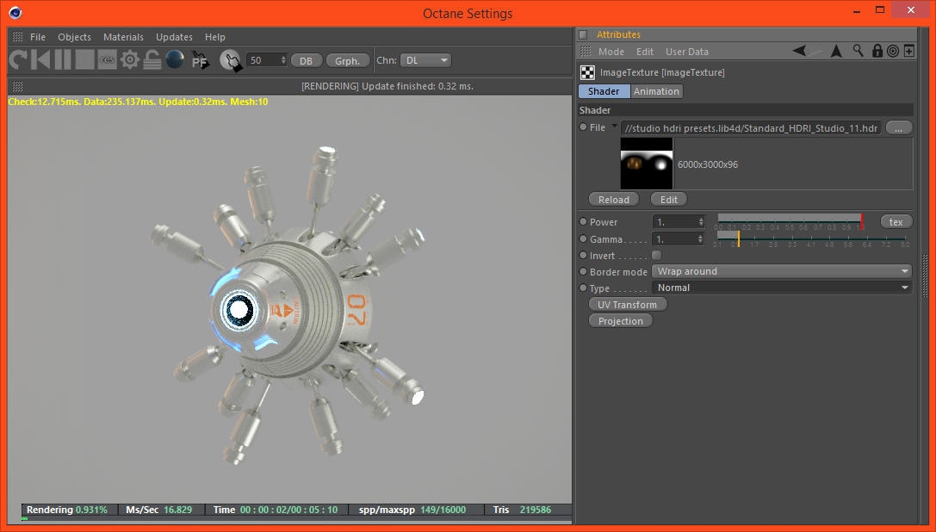Click the HDRI file path field
This screenshot has width=936, height=532.
click(x=751, y=127)
